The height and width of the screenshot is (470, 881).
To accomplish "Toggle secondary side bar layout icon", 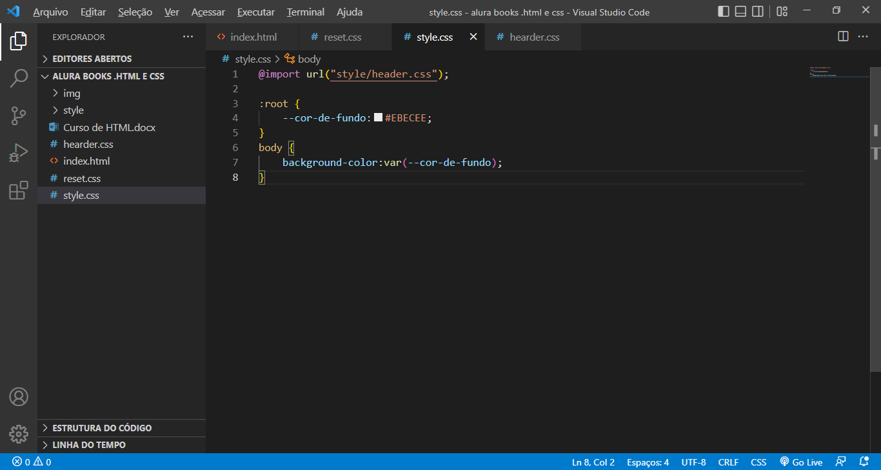I will tap(758, 12).
